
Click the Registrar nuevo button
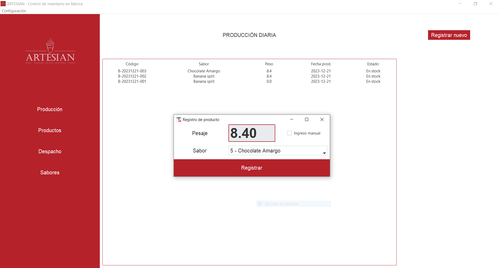(x=449, y=35)
